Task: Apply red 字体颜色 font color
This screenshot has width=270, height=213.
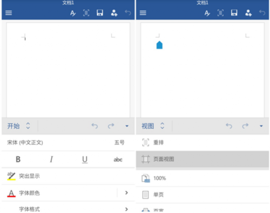Action: pyautogui.click(x=59, y=193)
